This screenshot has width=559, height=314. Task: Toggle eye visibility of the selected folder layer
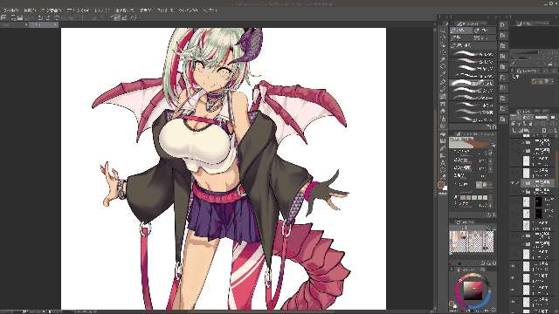coord(513,183)
